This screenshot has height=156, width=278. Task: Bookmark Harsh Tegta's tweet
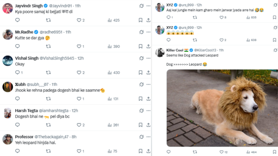(x=140, y=125)
